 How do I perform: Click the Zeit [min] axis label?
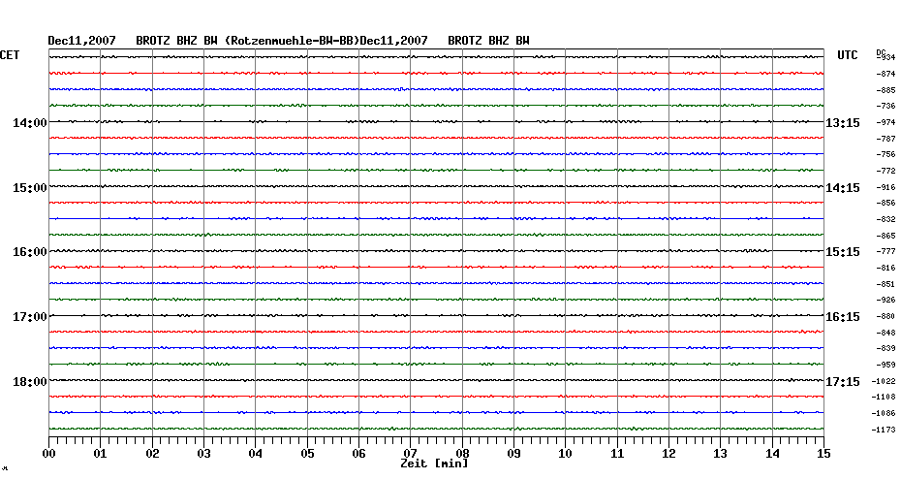[434, 464]
